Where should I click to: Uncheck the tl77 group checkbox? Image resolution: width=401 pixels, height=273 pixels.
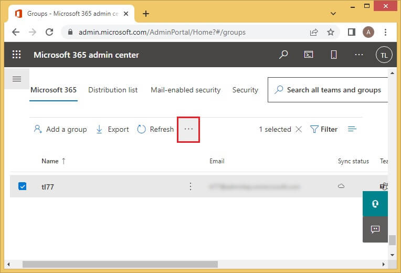click(x=23, y=186)
